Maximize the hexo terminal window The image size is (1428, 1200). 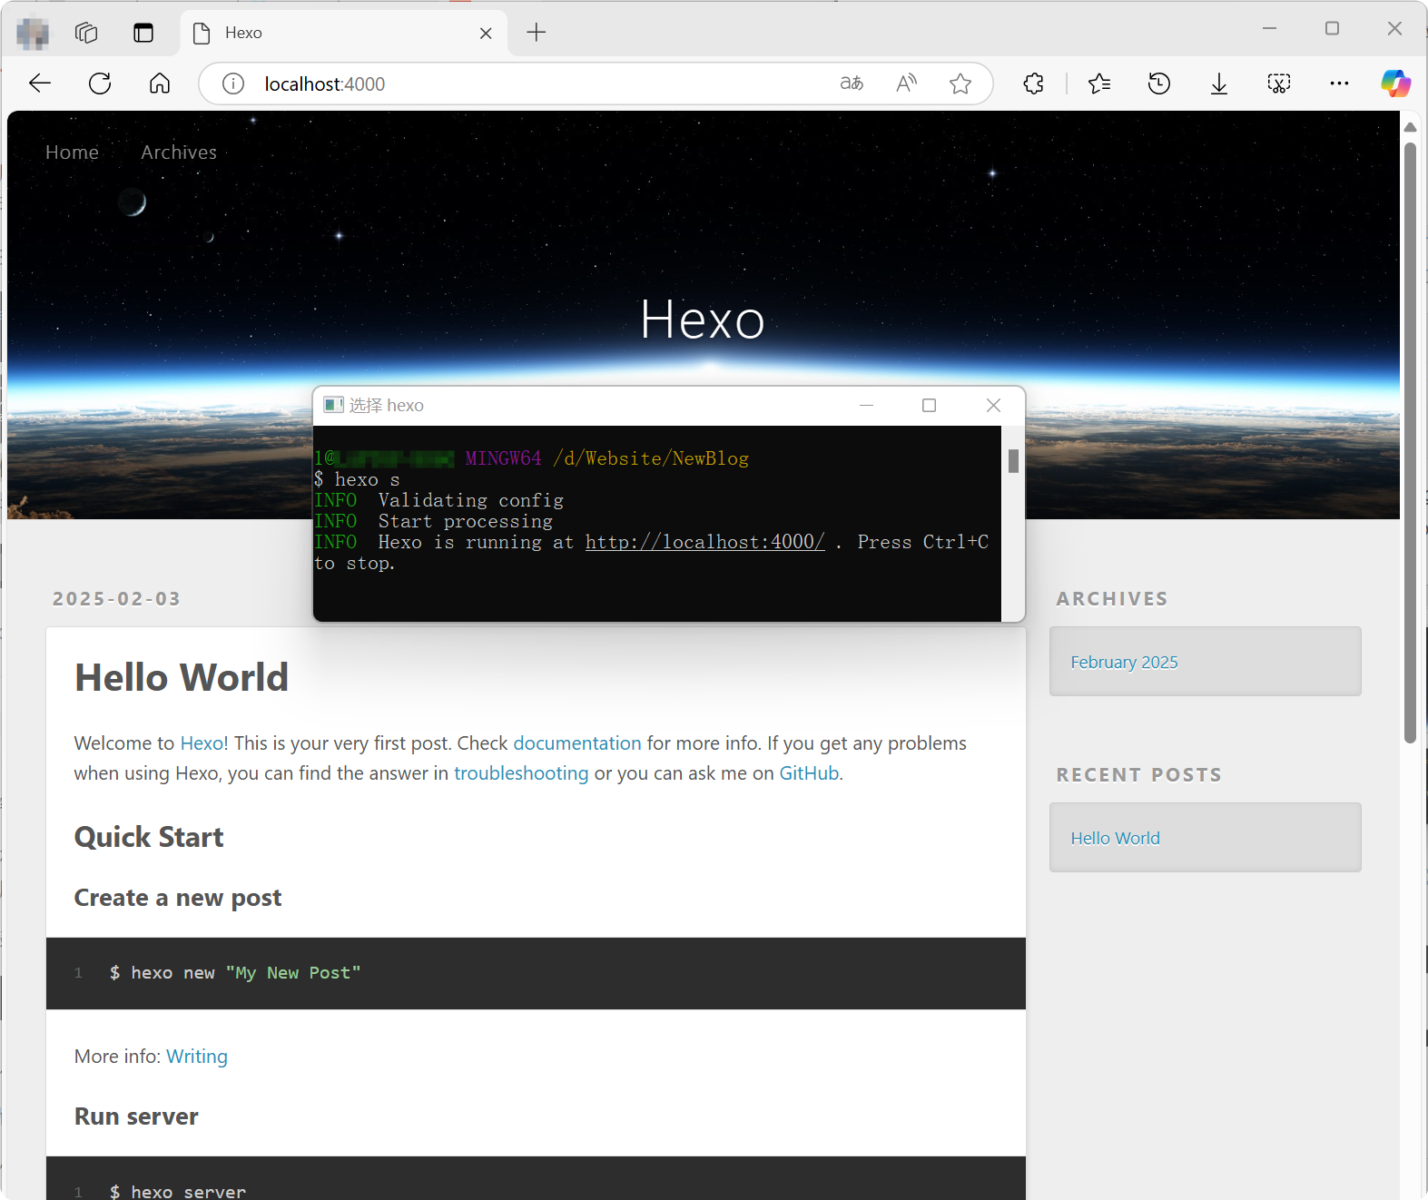[x=929, y=405]
